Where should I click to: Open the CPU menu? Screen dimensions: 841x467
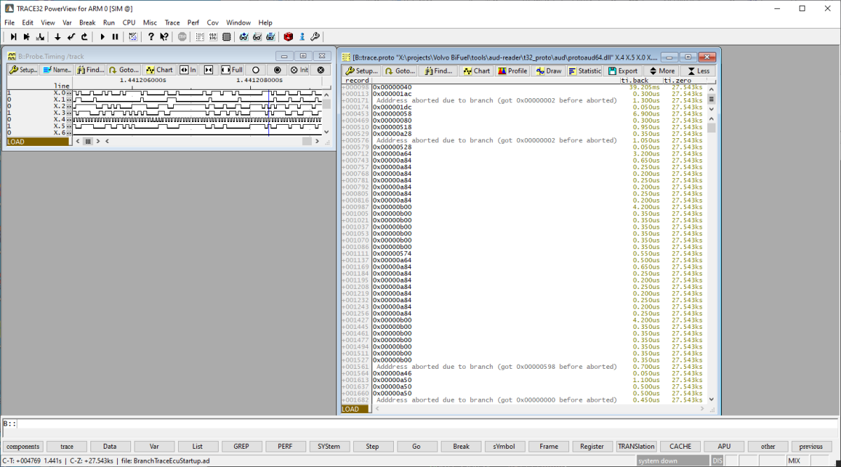(x=129, y=22)
